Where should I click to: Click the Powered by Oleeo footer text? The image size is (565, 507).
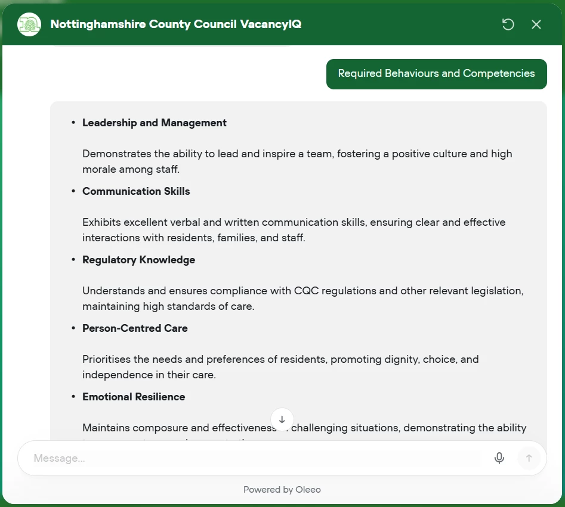click(x=282, y=489)
